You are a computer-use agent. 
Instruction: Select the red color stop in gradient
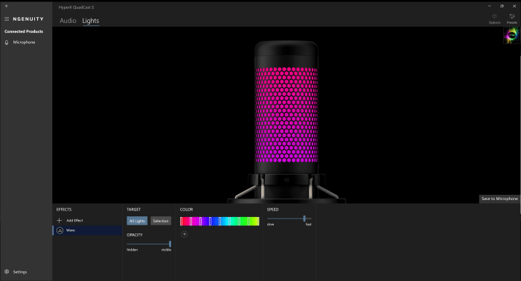[x=182, y=222]
